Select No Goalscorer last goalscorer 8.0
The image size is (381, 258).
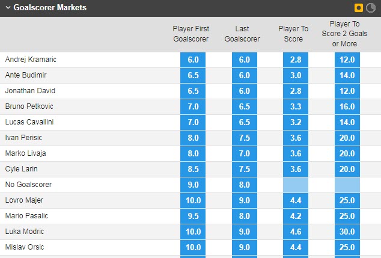pyautogui.click(x=245, y=185)
